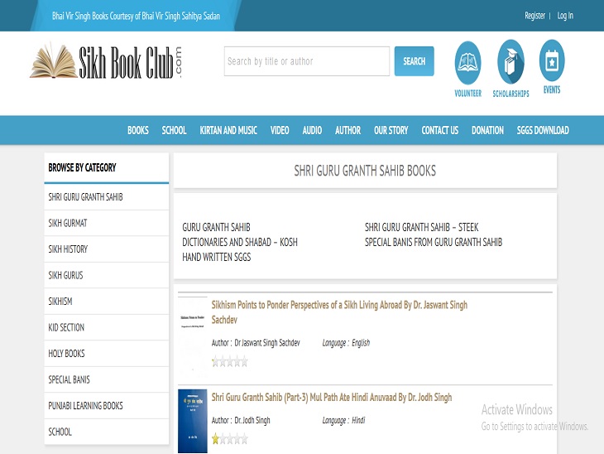Open the Scholarships graduate icon

(511, 63)
